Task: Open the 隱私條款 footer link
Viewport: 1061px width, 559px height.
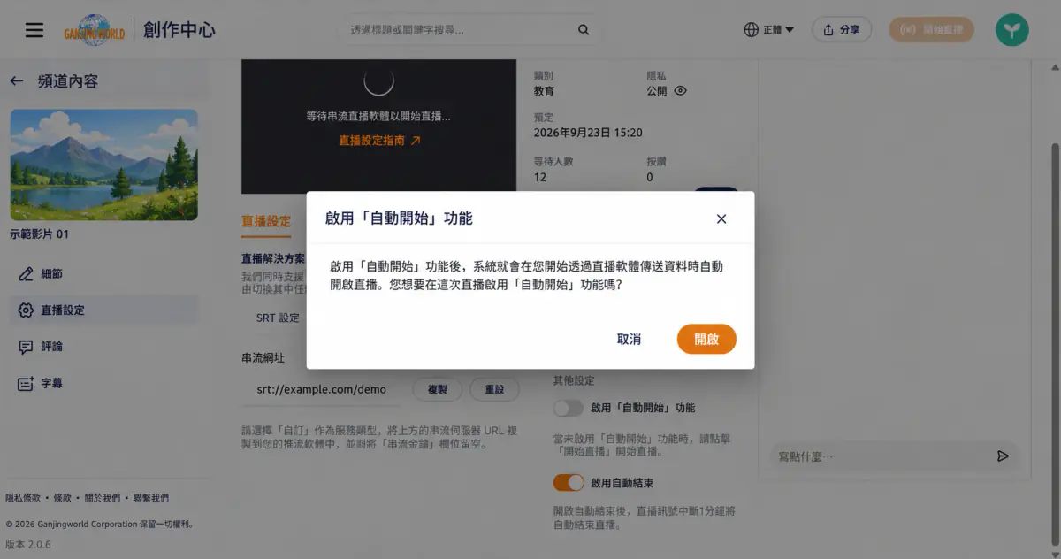Action: [x=23, y=498]
